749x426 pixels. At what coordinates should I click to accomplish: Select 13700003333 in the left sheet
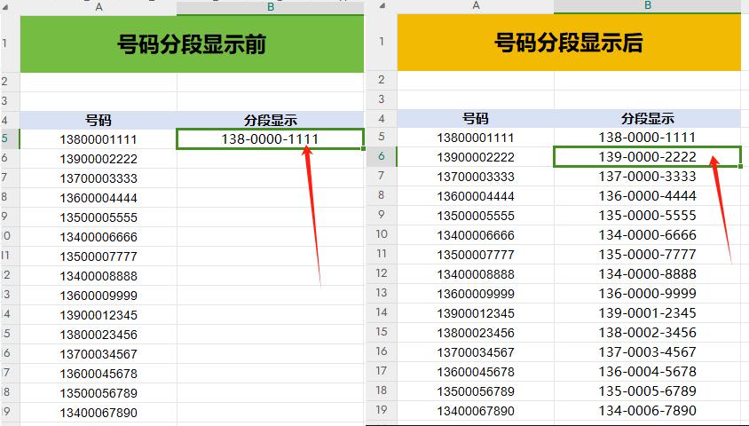click(x=99, y=178)
